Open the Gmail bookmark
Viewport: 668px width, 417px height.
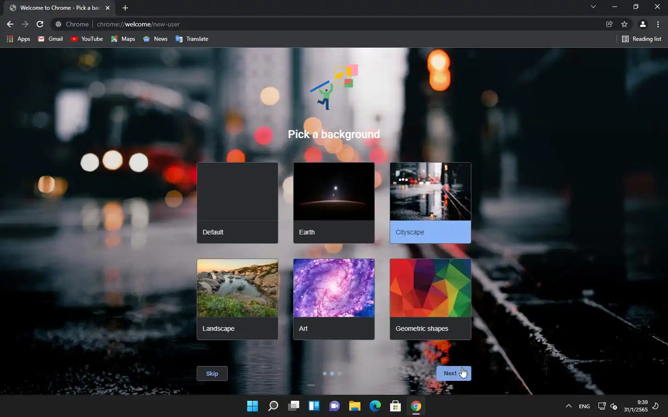click(x=50, y=39)
